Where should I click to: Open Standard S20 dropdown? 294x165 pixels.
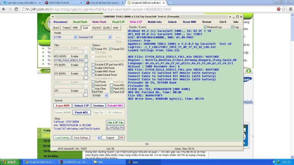click(109, 37)
